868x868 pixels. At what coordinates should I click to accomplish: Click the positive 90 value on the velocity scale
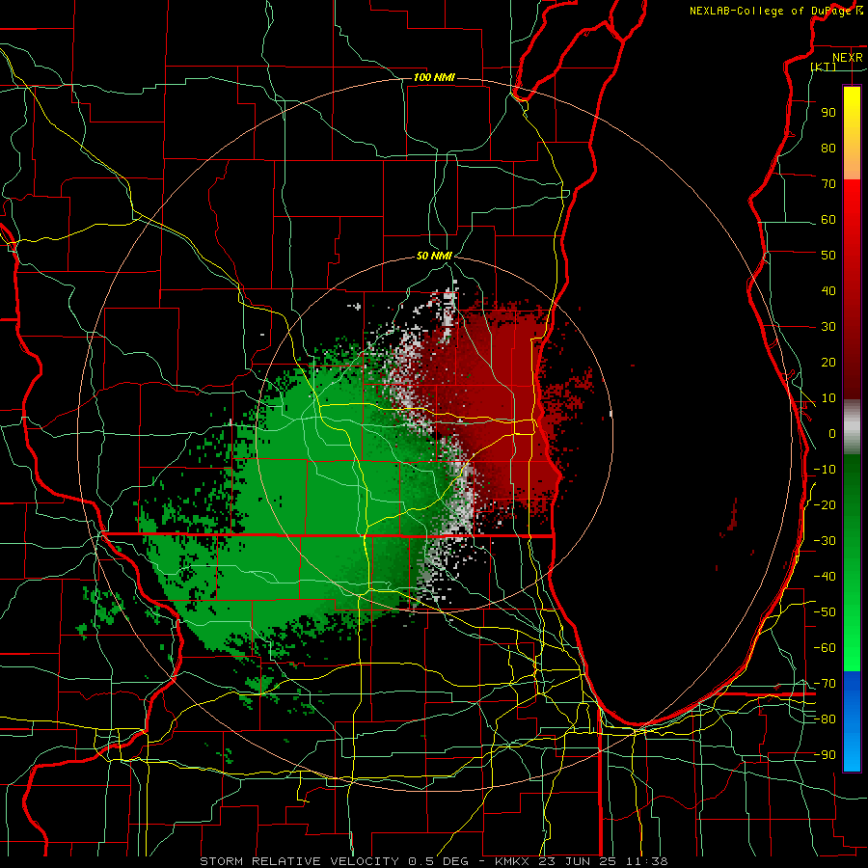(828, 113)
